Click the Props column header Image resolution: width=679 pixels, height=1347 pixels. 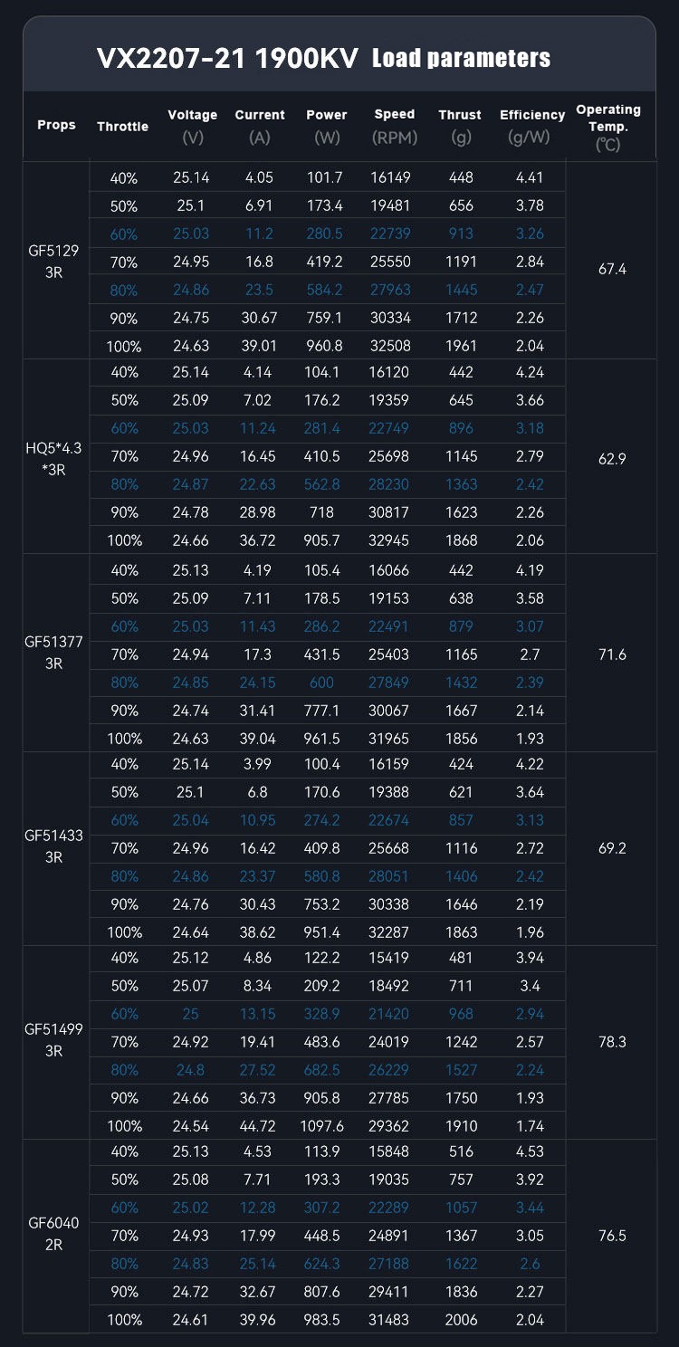[x=56, y=125]
